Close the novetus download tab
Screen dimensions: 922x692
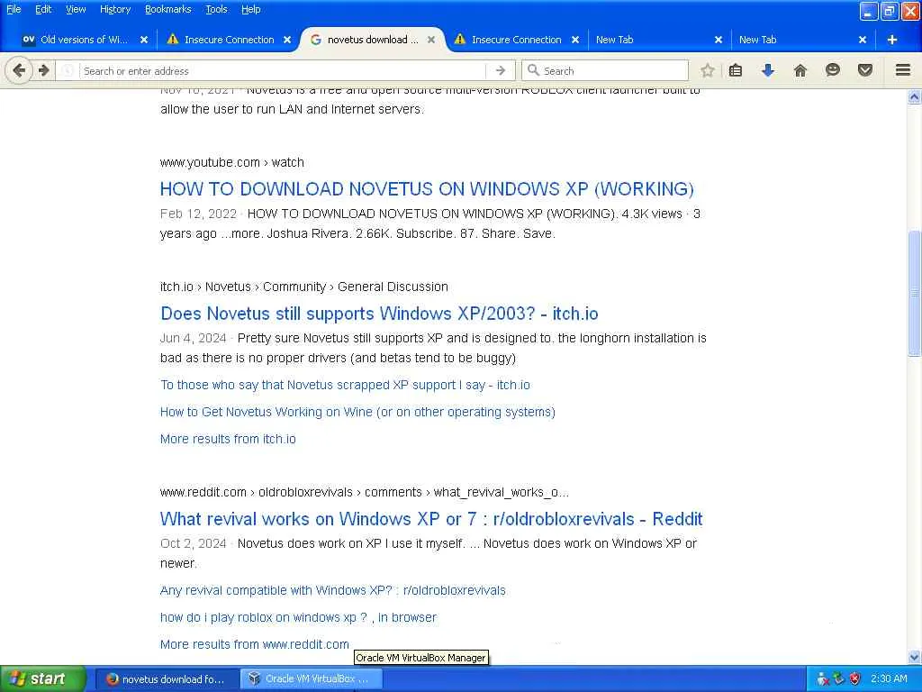(431, 40)
